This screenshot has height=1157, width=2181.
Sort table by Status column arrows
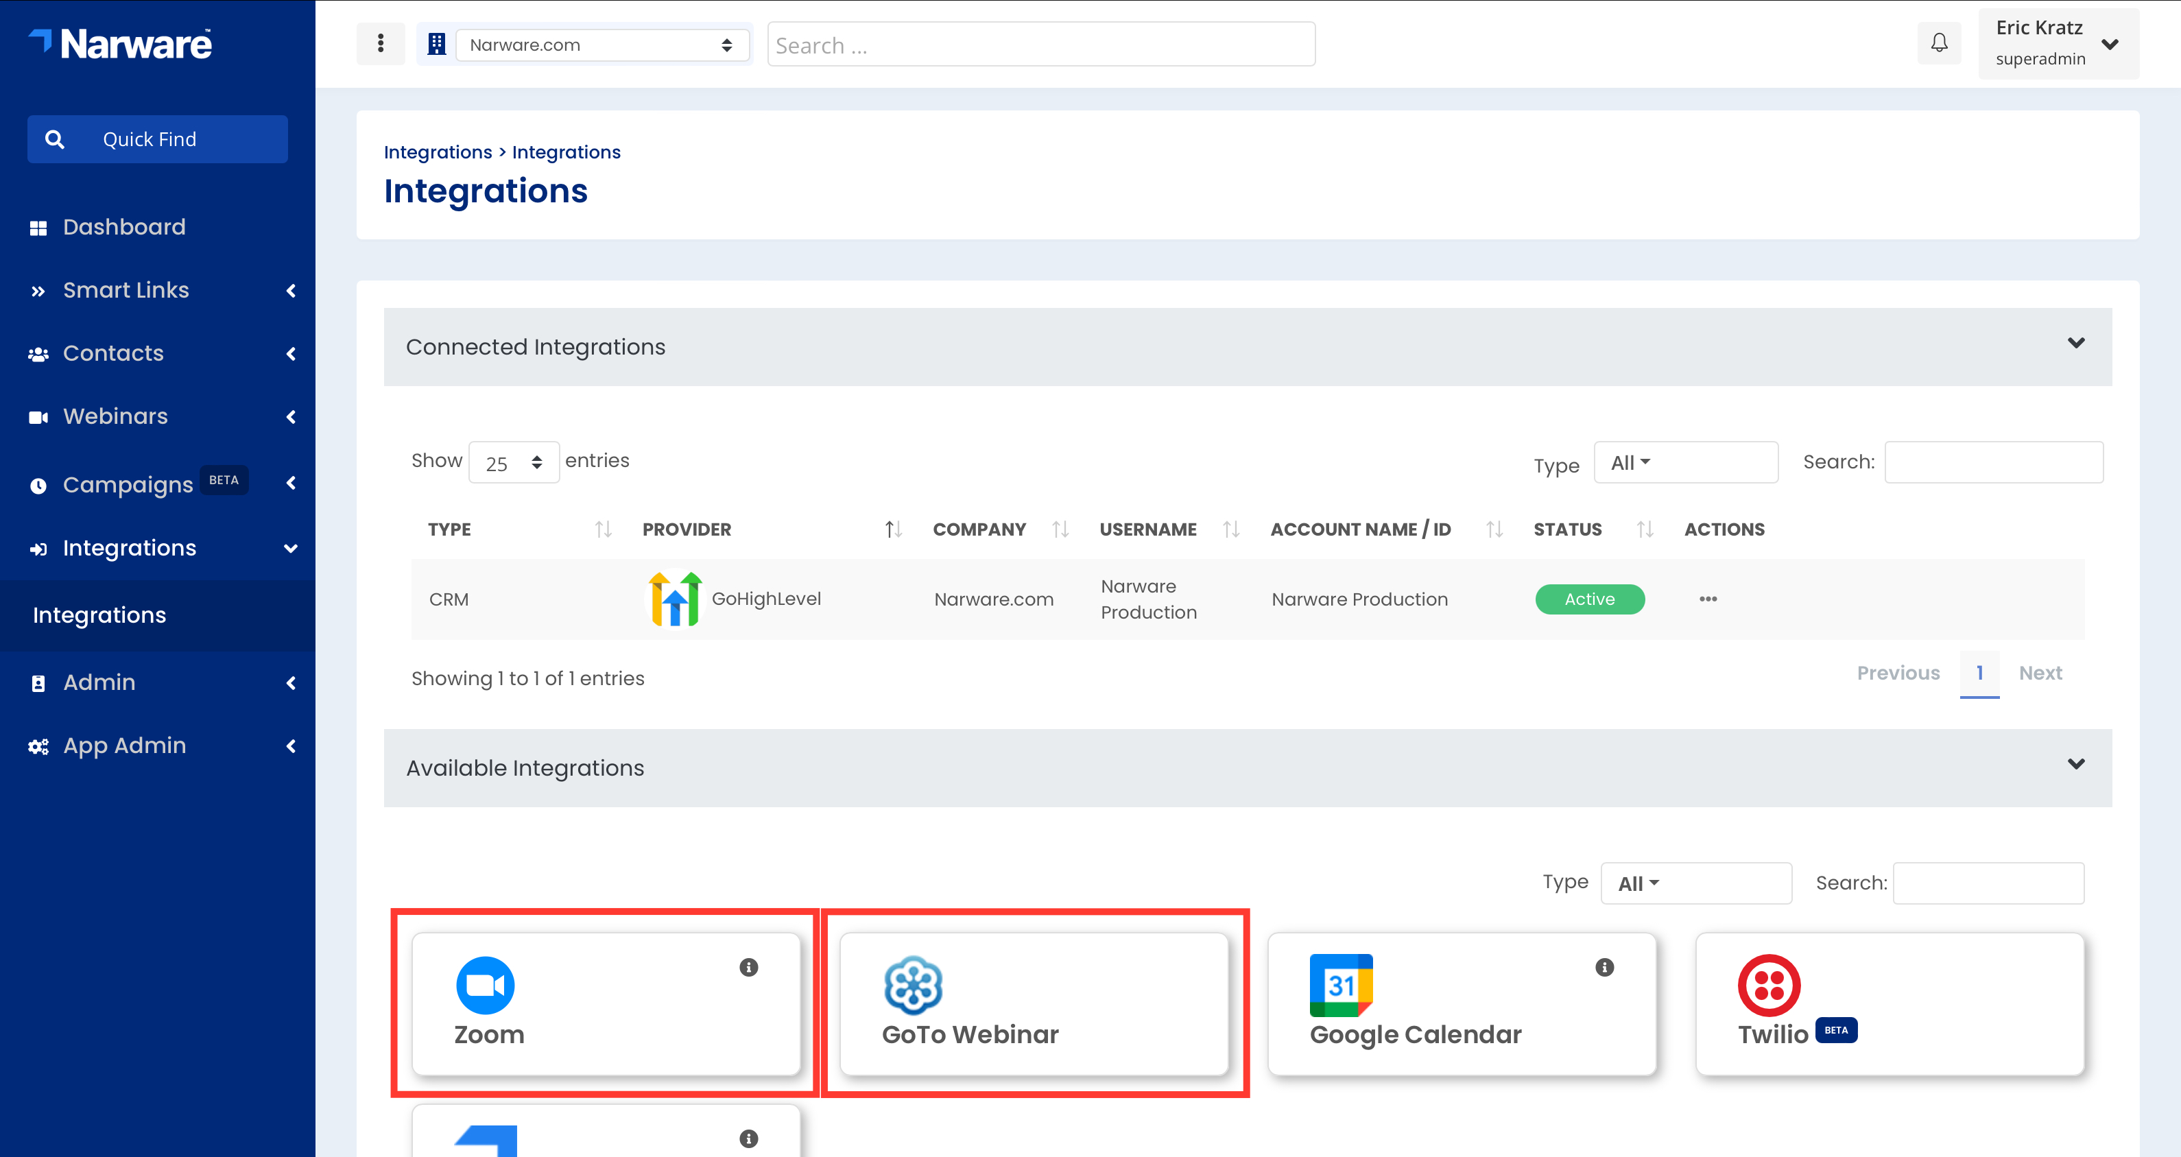click(1644, 529)
